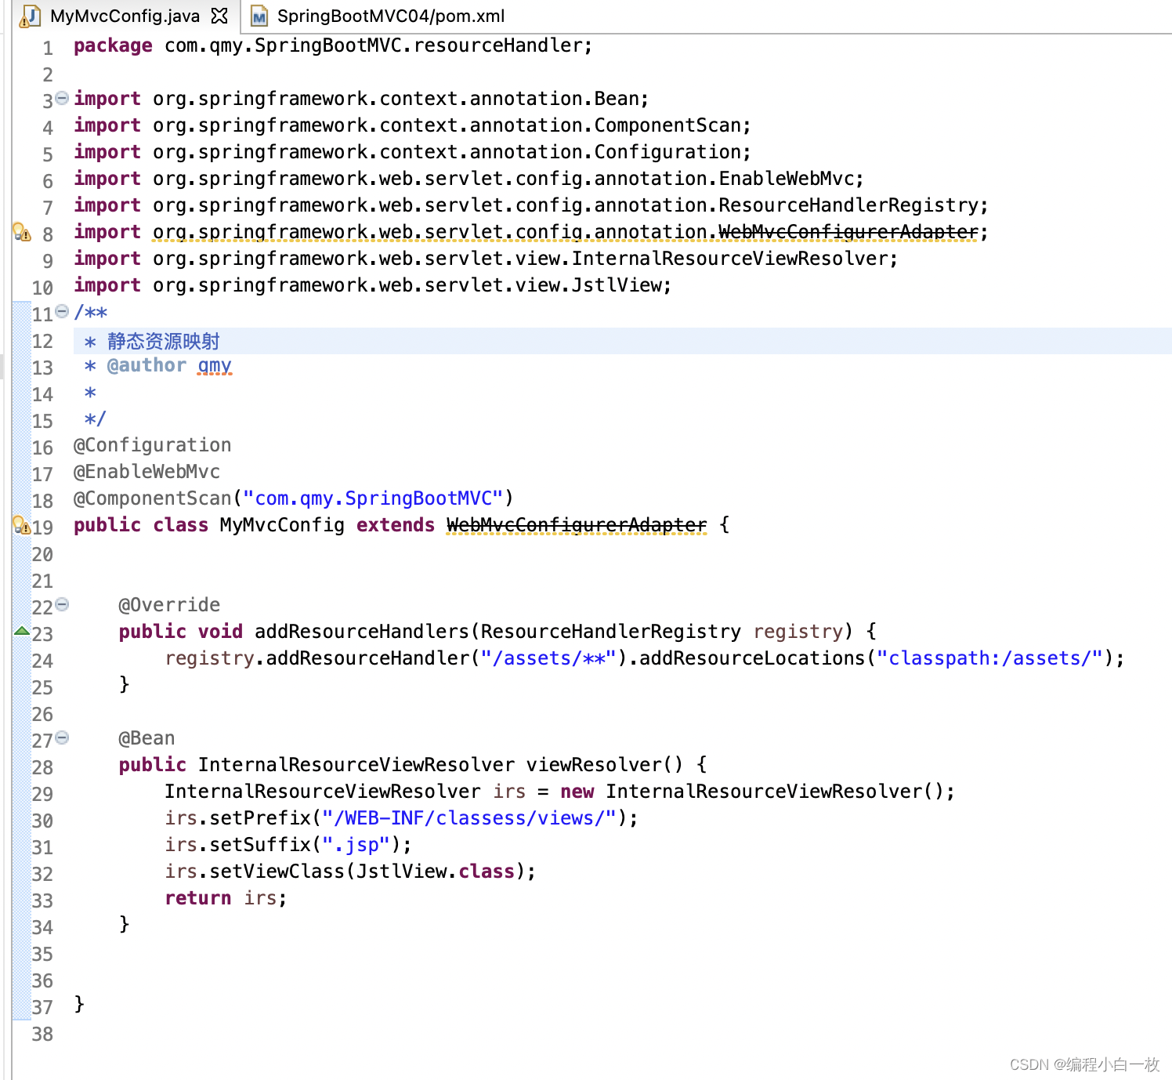Close the MyMvcConfig.java editor tab
Viewport: 1172px width, 1080px height.
pos(220,16)
